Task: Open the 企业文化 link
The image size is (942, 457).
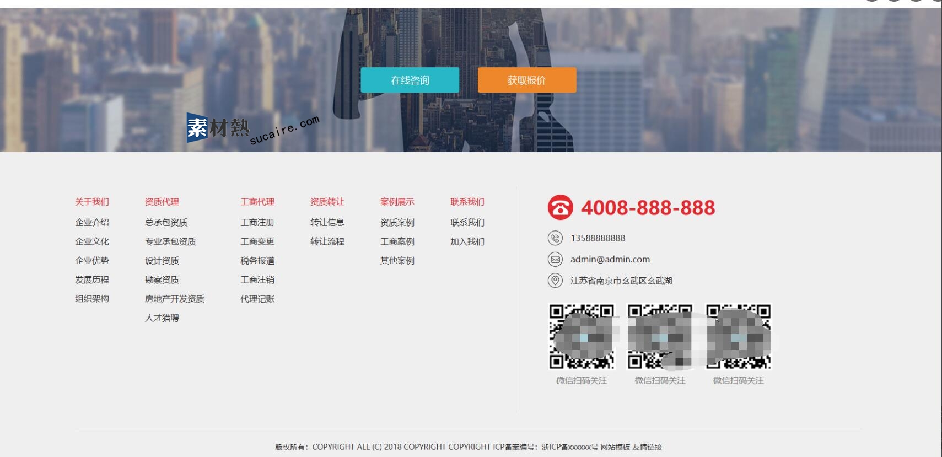Action: tap(92, 241)
